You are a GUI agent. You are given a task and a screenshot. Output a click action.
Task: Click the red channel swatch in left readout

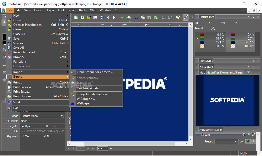pyautogui.click(x=202, y=34)
